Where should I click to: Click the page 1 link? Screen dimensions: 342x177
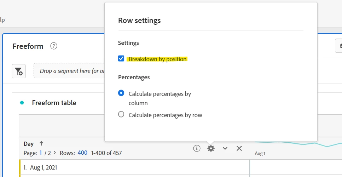(x=41, y=153)
